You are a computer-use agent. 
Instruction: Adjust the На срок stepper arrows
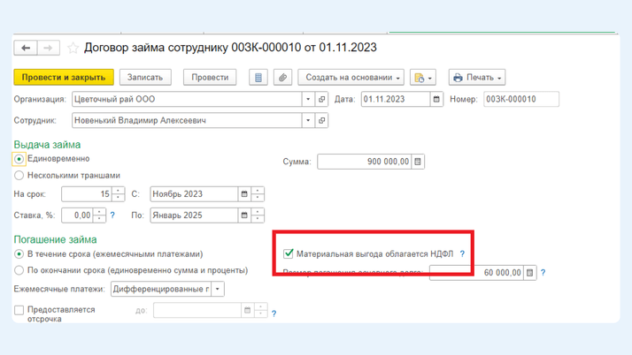(x=118, y=194)
